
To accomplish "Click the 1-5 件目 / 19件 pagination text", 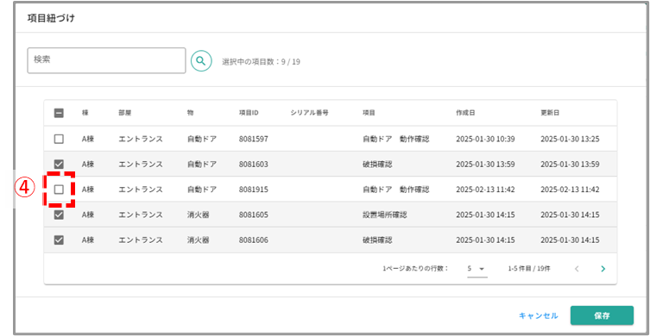I will pos(529,269).
